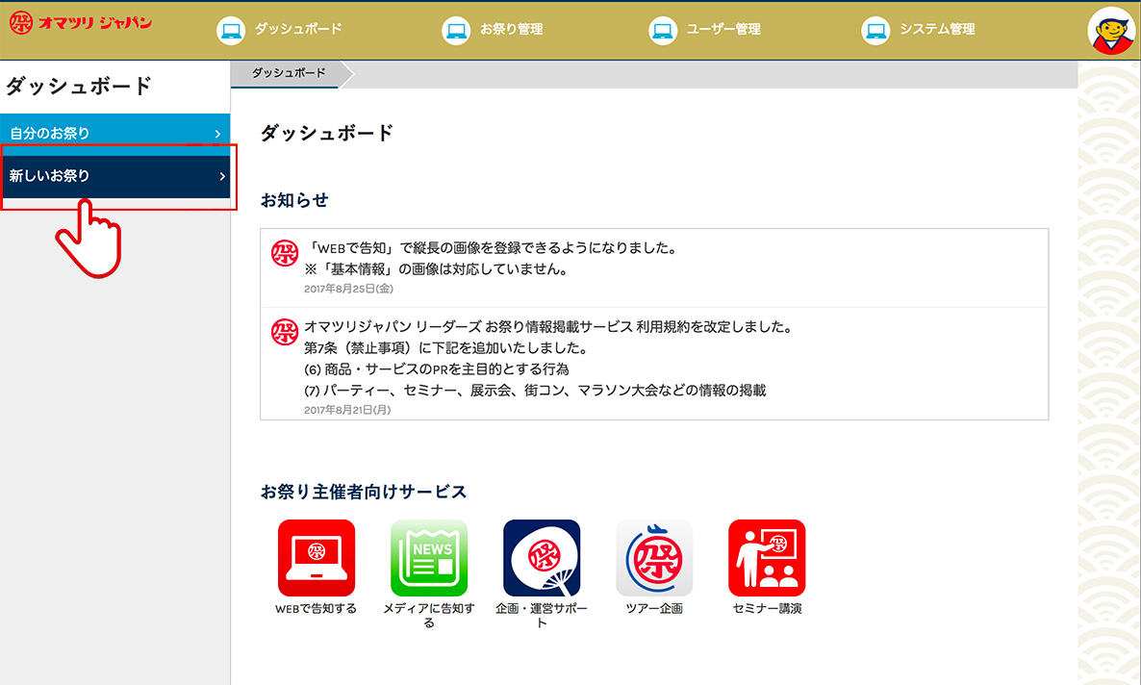Click the red 祭 icon on first notice
Screen dimensions: 1141x685
click(285, 253)
